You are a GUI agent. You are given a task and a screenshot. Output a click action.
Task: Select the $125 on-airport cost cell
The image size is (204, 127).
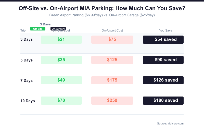click(112, 60)
